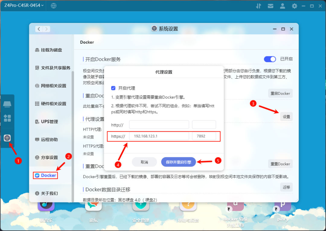Select 硬件相关设置 in the sidebar

tap(51, 104)
